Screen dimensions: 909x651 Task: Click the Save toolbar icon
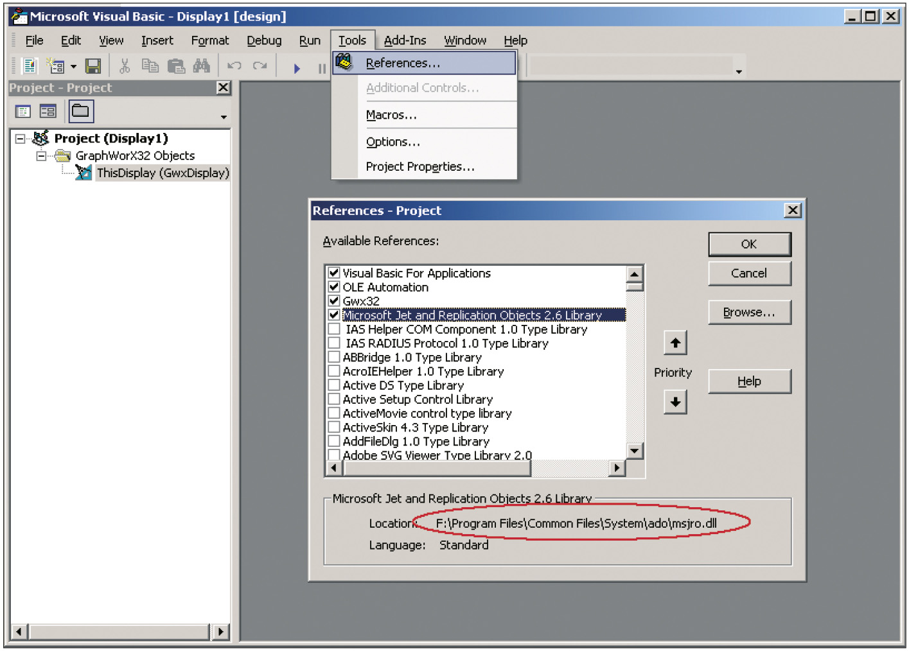93,65
